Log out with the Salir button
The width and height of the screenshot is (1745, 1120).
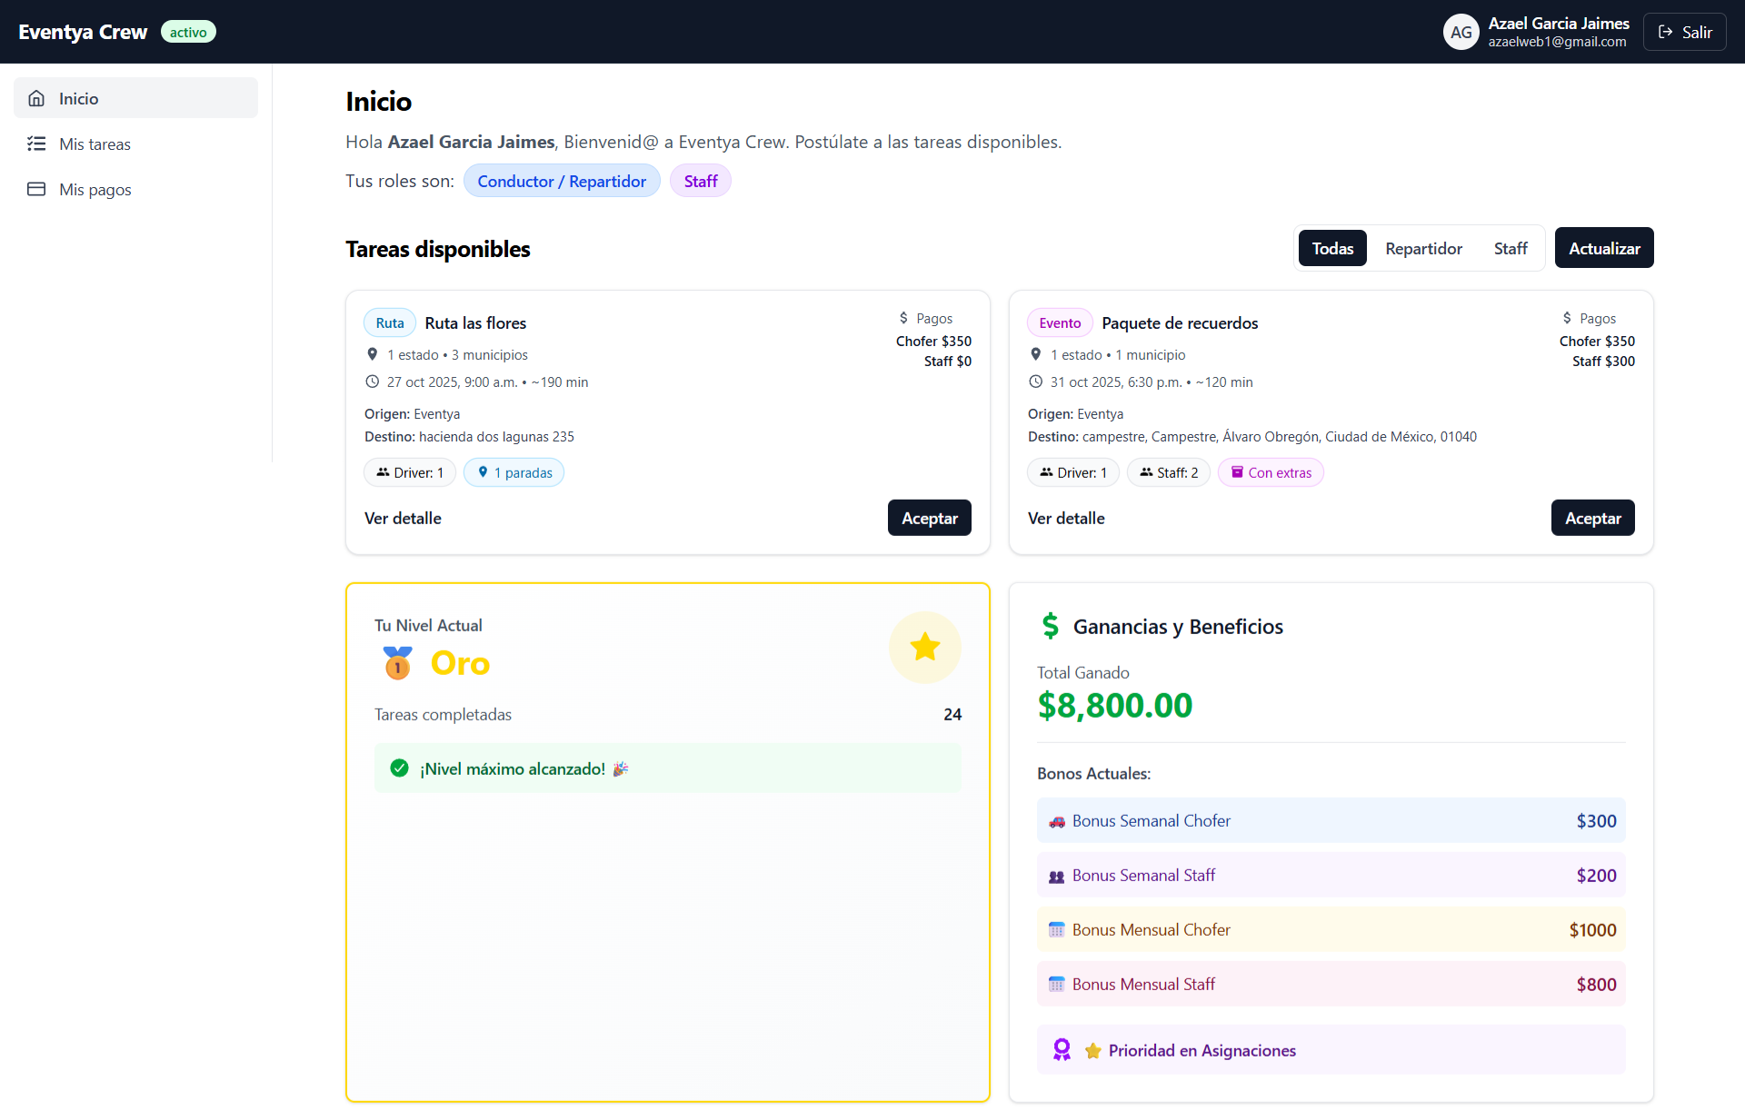click(1684, 32)
